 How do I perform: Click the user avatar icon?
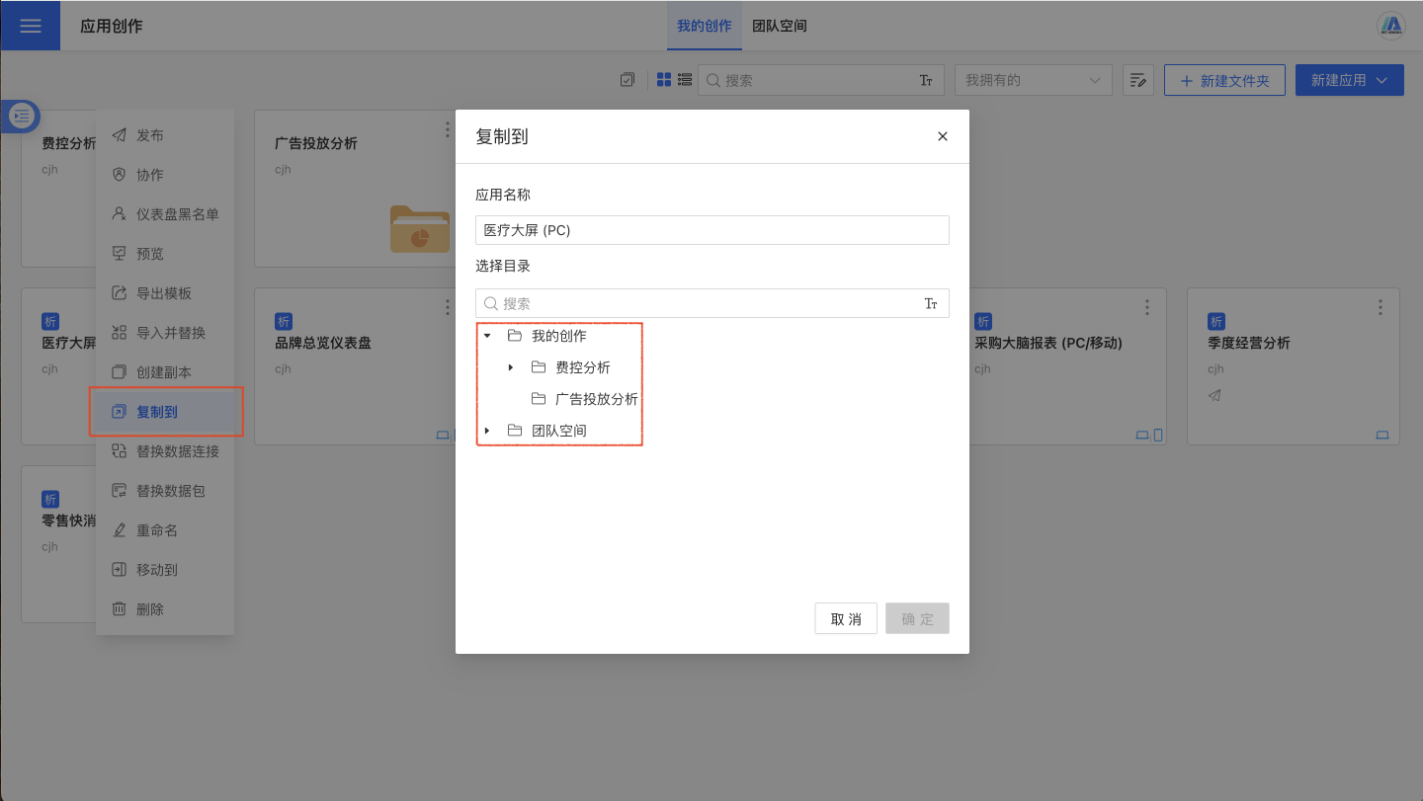[1390, 26]
